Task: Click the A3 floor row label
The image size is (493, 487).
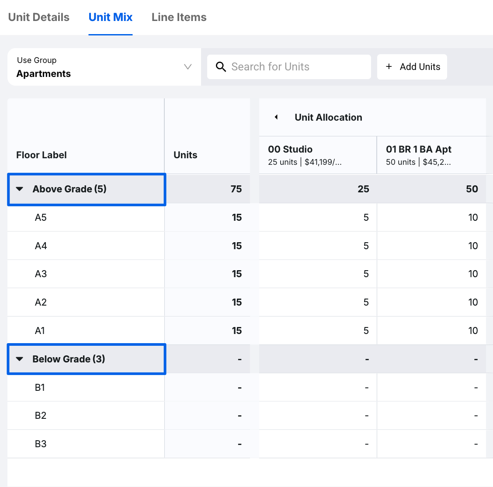Action: [x=41, y=274]
